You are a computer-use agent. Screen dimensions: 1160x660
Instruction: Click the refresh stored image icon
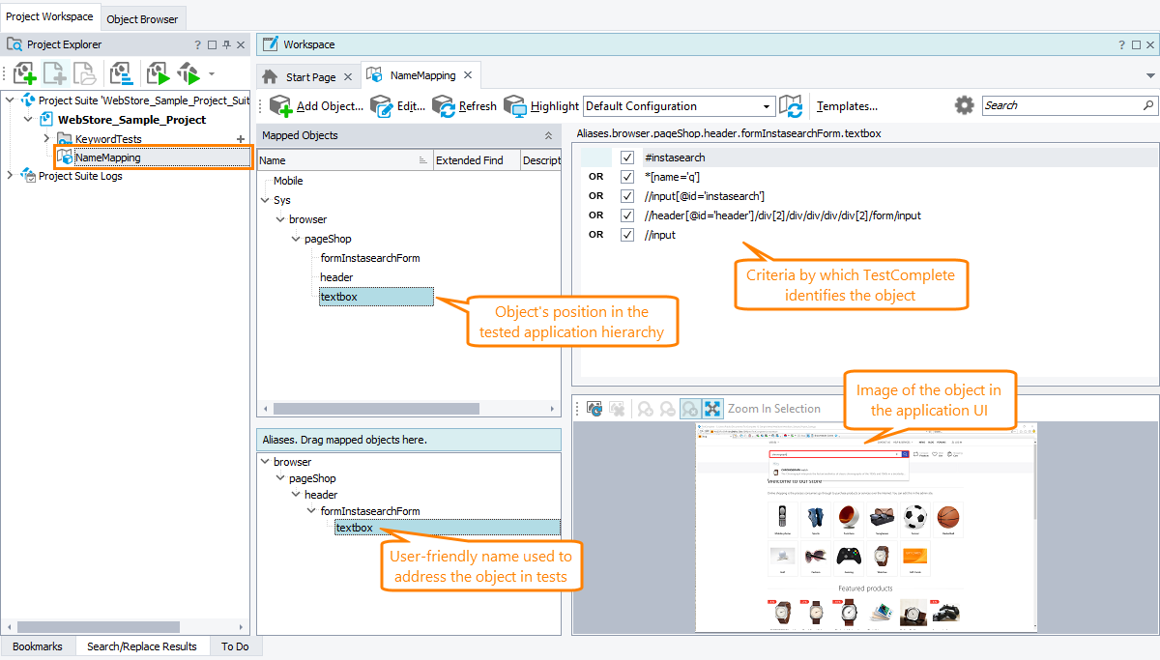tap(596, 408)
